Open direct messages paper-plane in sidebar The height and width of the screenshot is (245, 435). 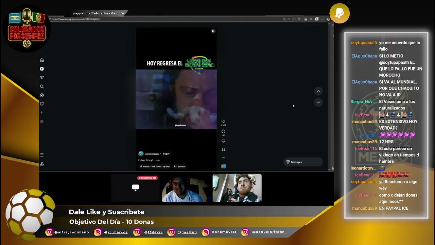click(42, 78)
